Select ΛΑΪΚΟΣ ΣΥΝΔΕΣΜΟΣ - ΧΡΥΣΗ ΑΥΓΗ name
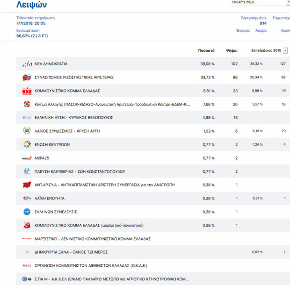 click(x=67, y=131)
